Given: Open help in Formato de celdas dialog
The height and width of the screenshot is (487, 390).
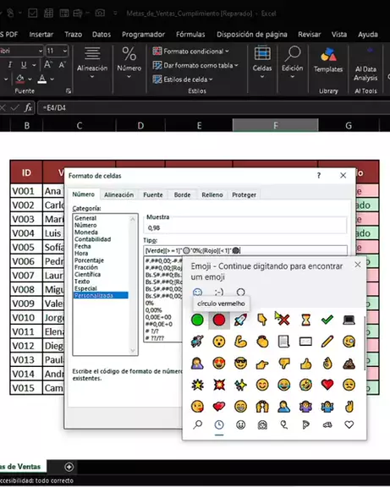Looking at the screenshot, I should 319,176.
